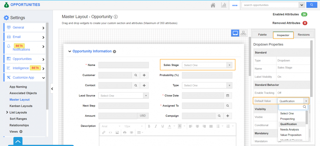Click the blue search magnifier button
The height and width of the screenshot is (146, 320).
[x=311, y=5]
